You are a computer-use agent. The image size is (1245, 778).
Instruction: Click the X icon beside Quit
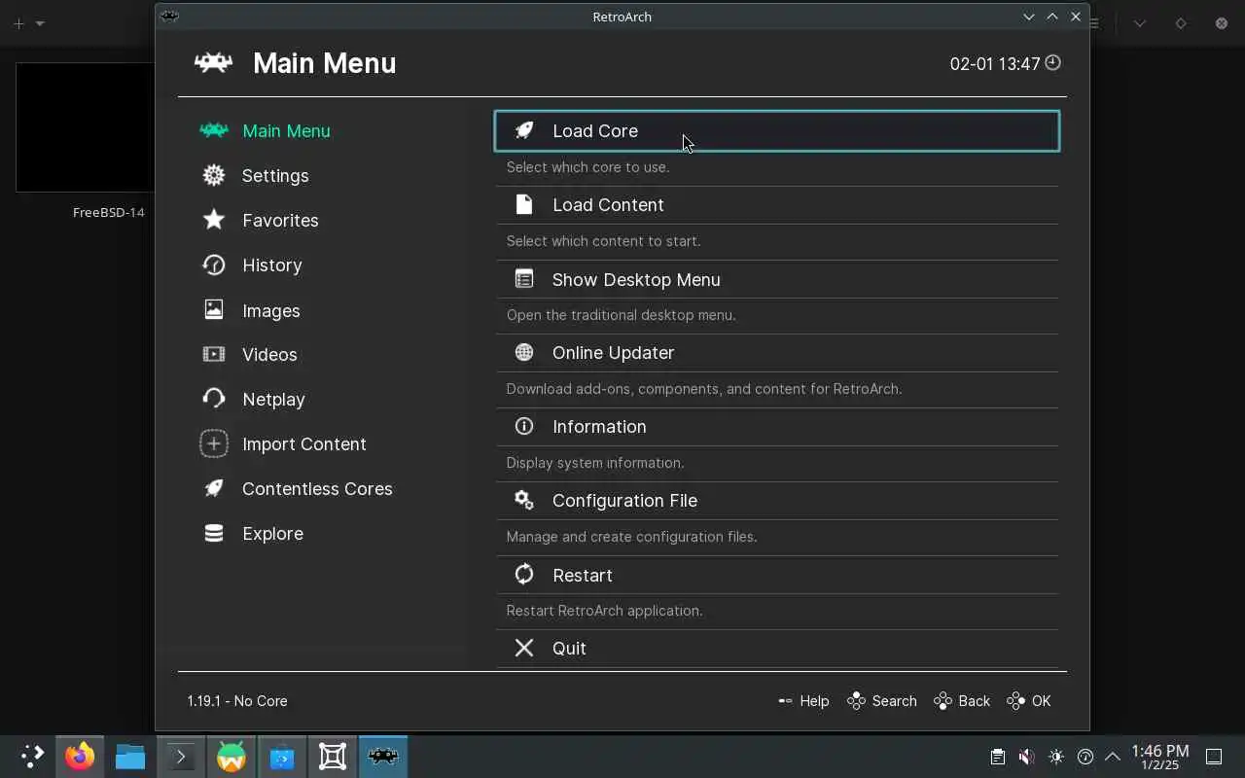(524, 648)
